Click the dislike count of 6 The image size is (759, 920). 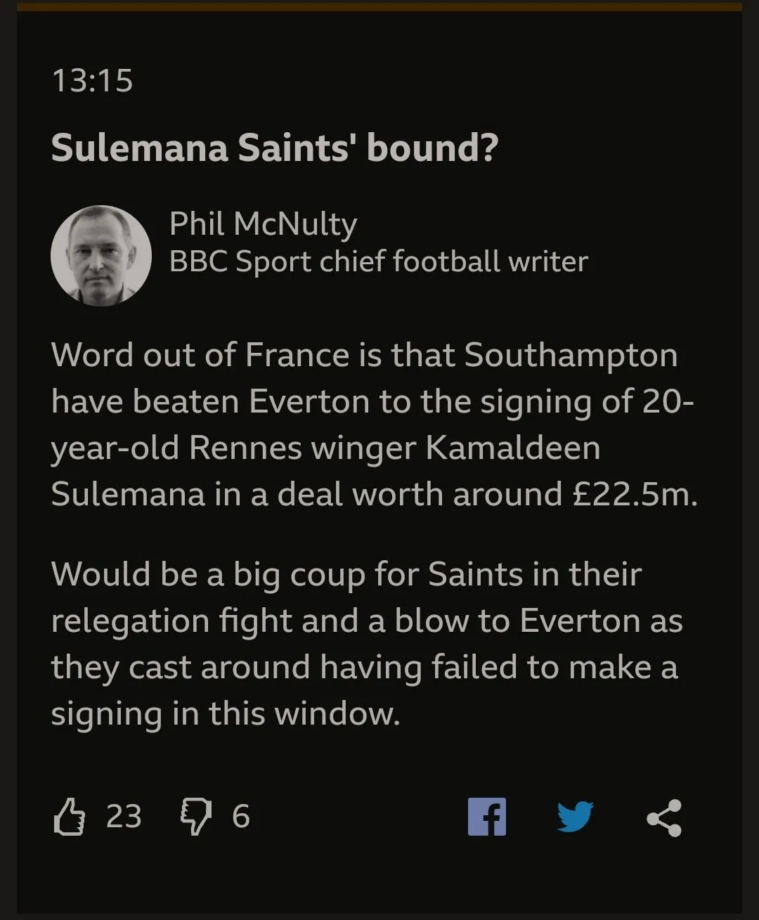[x=241, y=817]
